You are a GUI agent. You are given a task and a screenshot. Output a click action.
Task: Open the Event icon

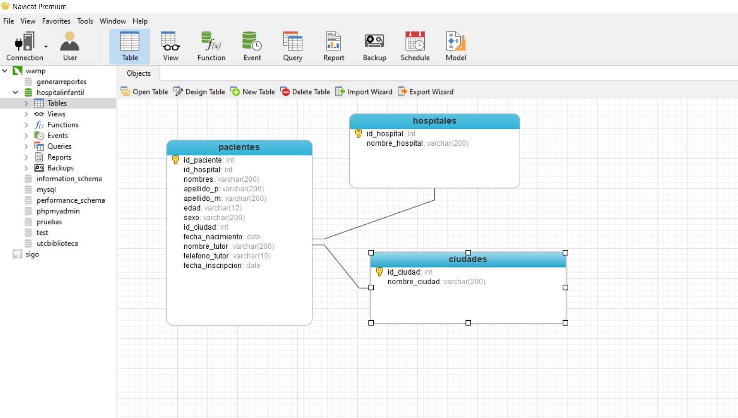[252, 46]
